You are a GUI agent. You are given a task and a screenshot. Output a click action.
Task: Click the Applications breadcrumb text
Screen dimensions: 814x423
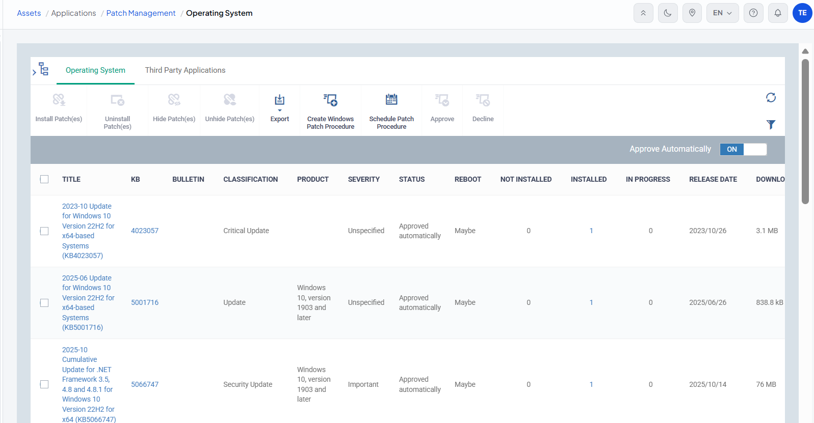[x=73, y=13]
